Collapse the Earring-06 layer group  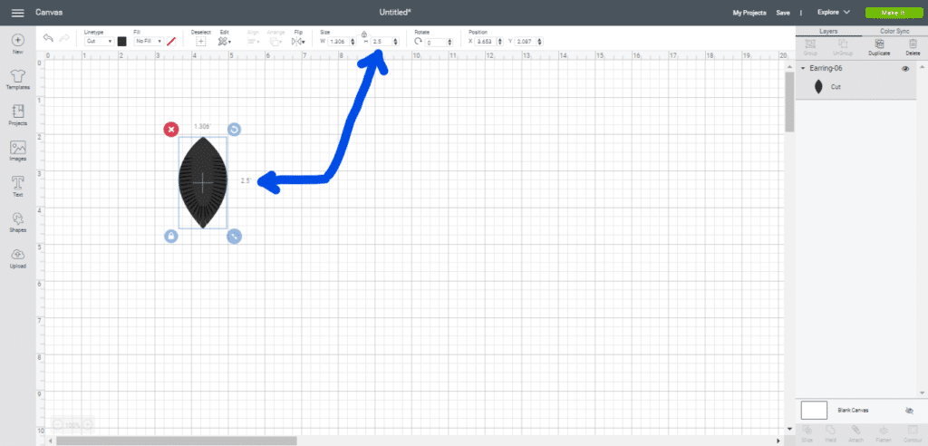803,69
